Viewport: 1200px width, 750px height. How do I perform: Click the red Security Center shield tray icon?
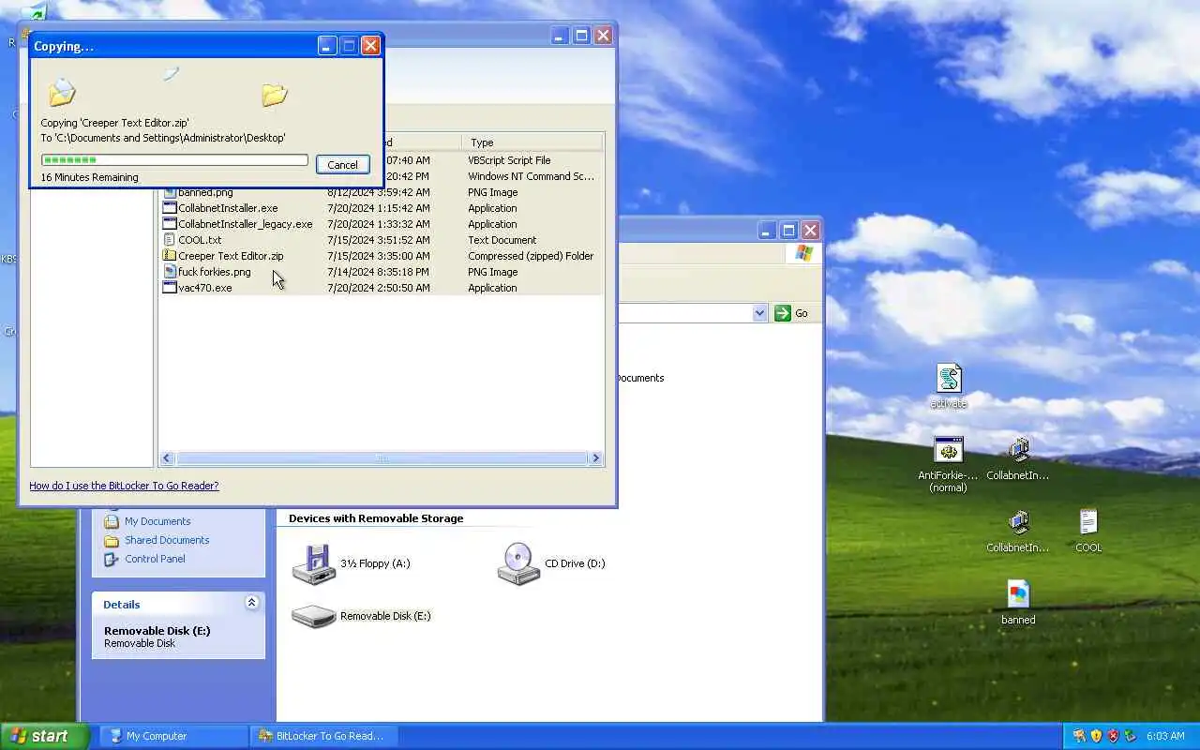[x=1113, y=736]
